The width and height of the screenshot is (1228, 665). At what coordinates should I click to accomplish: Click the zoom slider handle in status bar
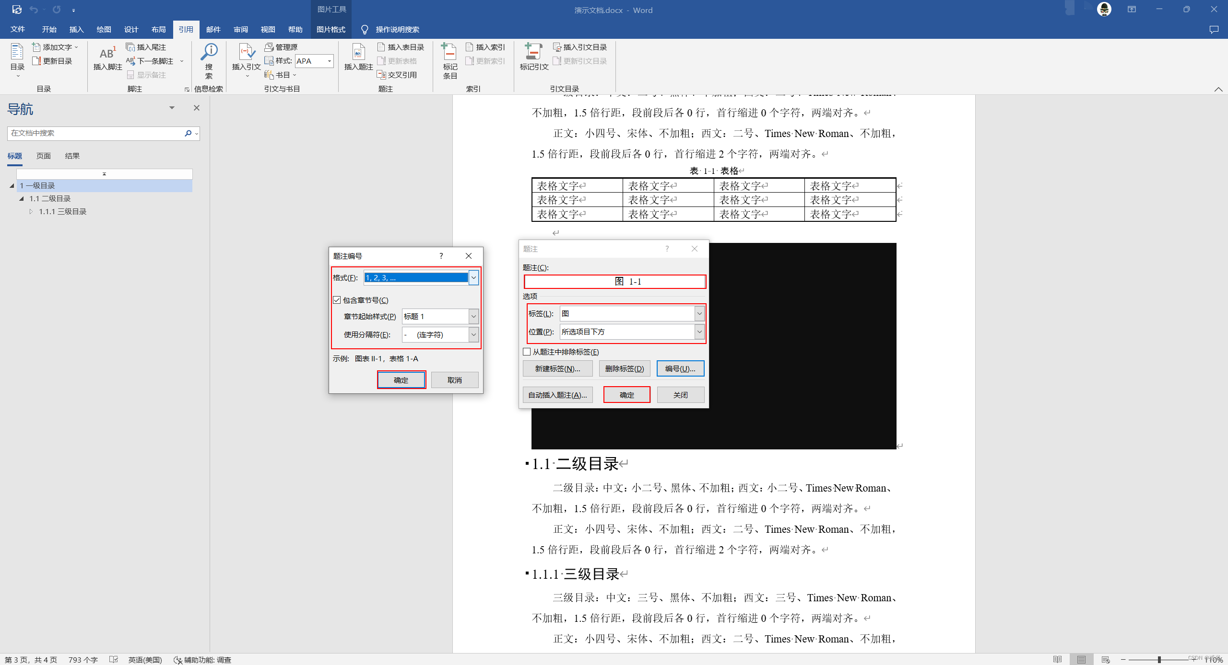pos(1159,660)
